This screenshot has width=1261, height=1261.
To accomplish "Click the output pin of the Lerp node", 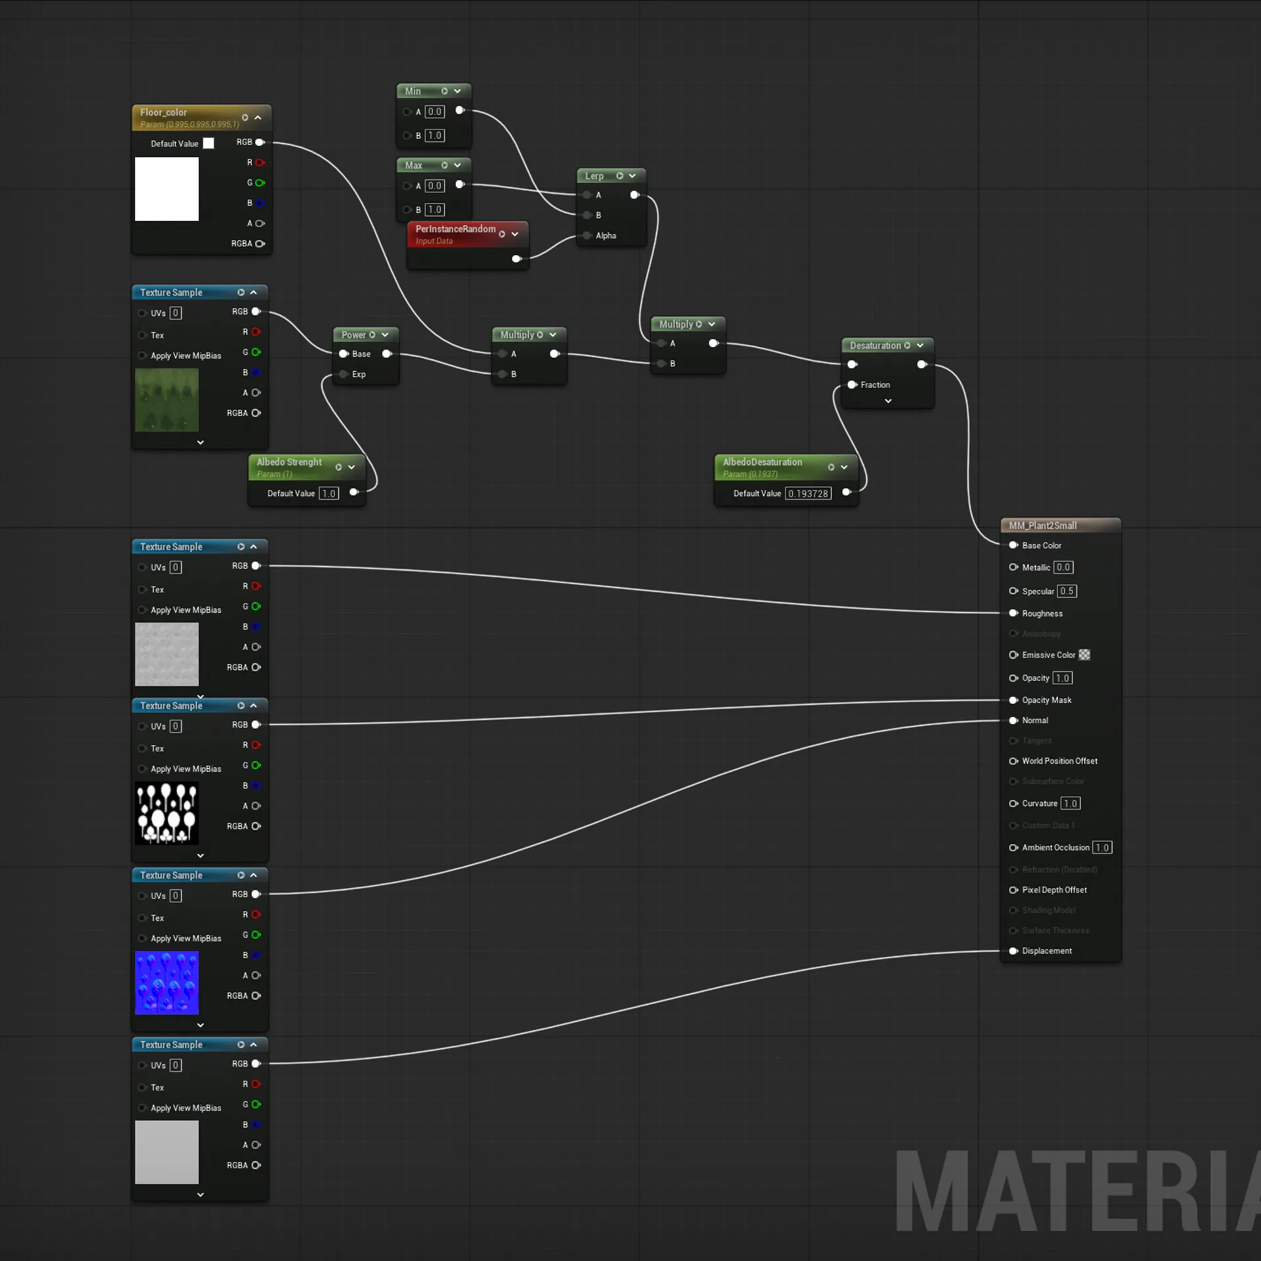I will (x=634, y=195).
